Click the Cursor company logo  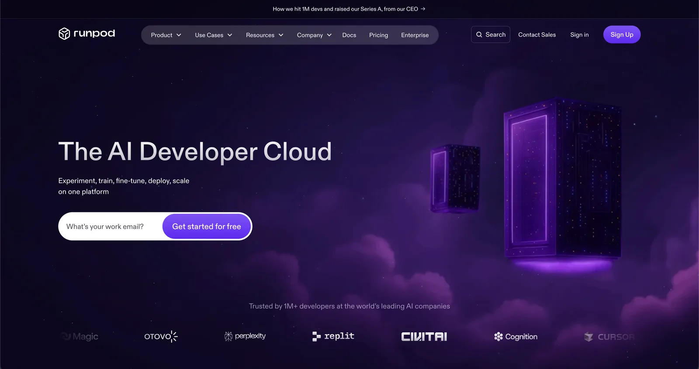(x=609, y=337)
